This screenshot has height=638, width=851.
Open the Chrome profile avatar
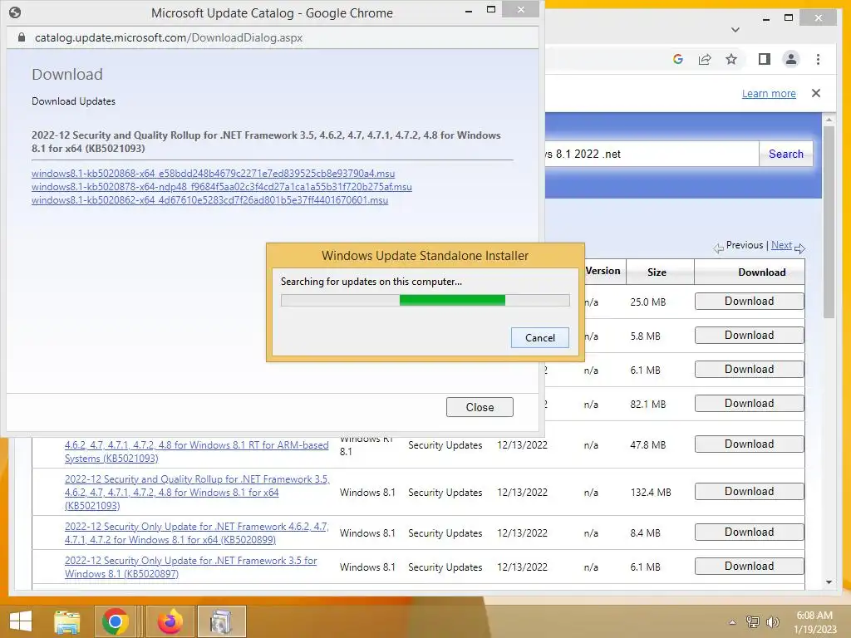point(791,59)
